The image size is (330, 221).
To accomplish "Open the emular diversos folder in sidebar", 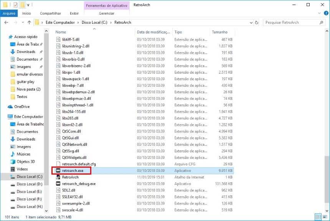I will [x=30, y=74].
